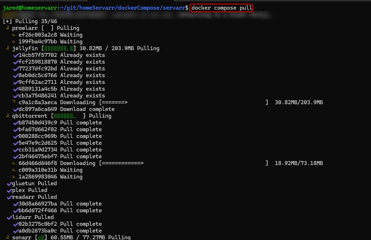This screenshot has width=371, height=240.
Task: Click the 'jared@homeservarr' prompt username
Action: (x=30, y=8)
